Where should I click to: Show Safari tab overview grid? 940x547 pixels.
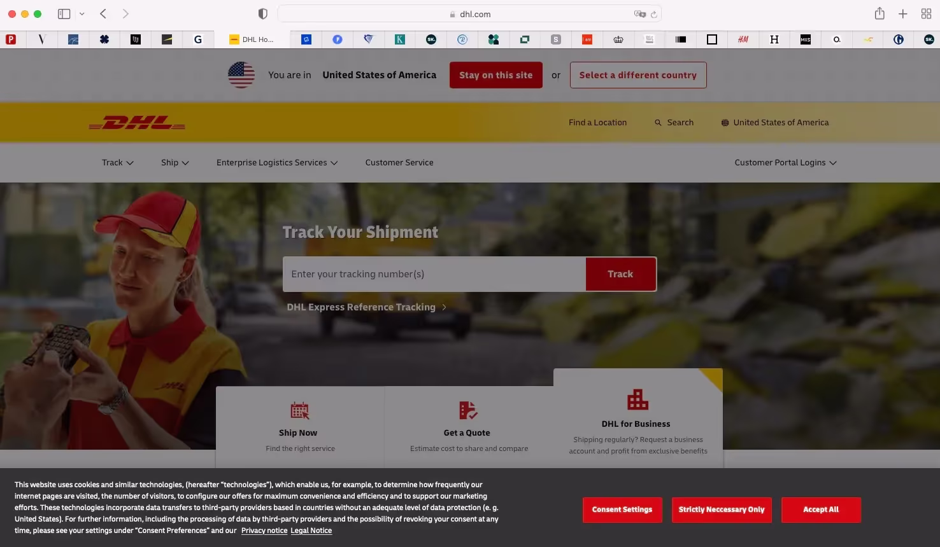926,14
